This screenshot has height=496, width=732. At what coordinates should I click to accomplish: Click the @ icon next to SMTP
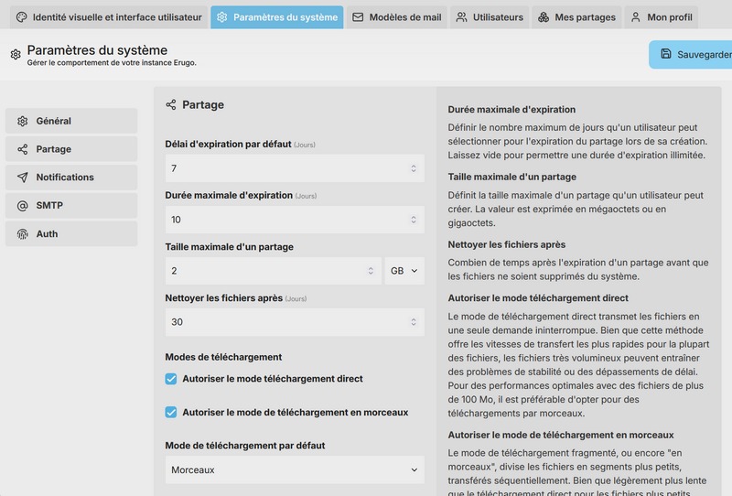(x=22, y=206)
